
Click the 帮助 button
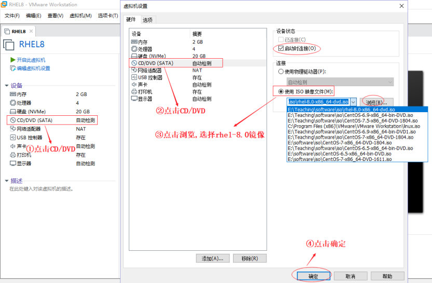point(387,276)
